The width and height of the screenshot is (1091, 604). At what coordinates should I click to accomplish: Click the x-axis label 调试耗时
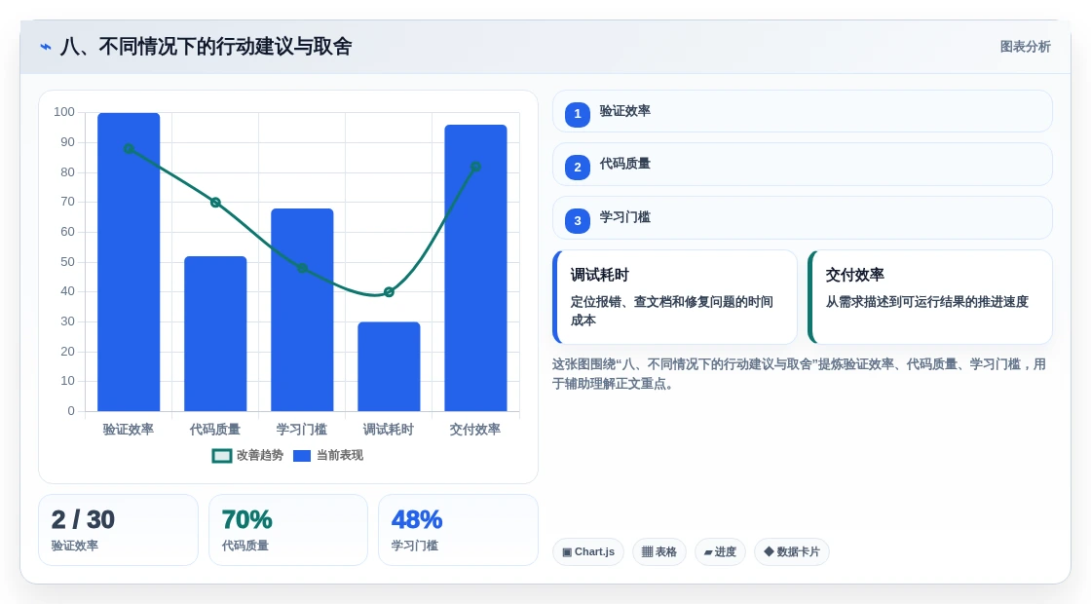[x=389, y=430]
